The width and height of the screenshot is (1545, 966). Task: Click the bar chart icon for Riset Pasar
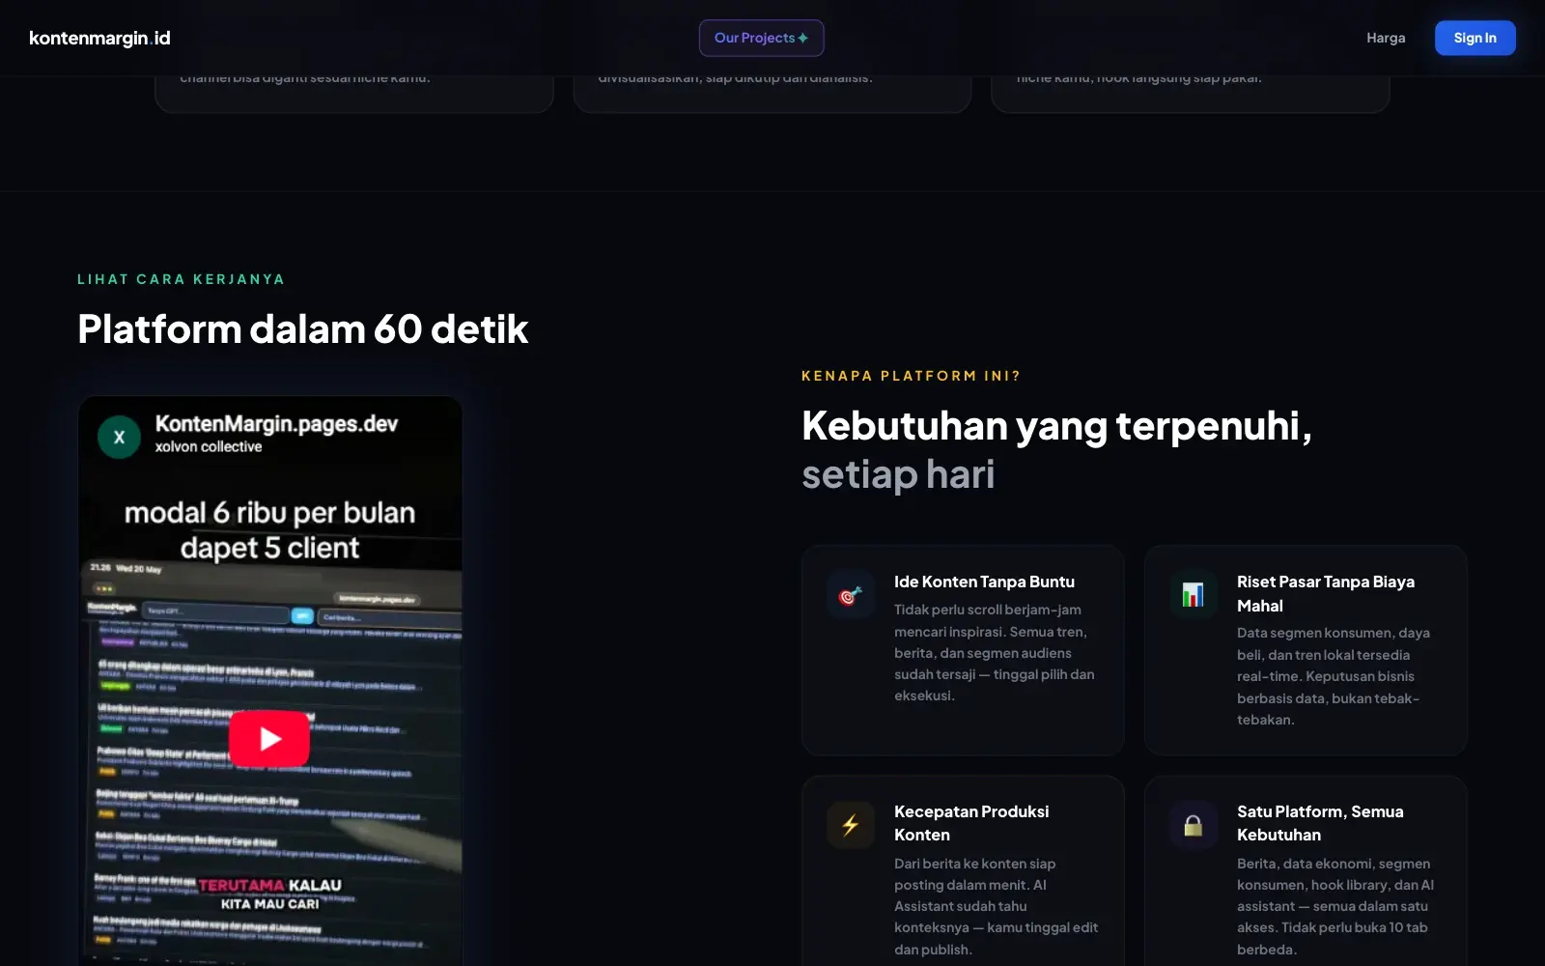pos(1193,595)
